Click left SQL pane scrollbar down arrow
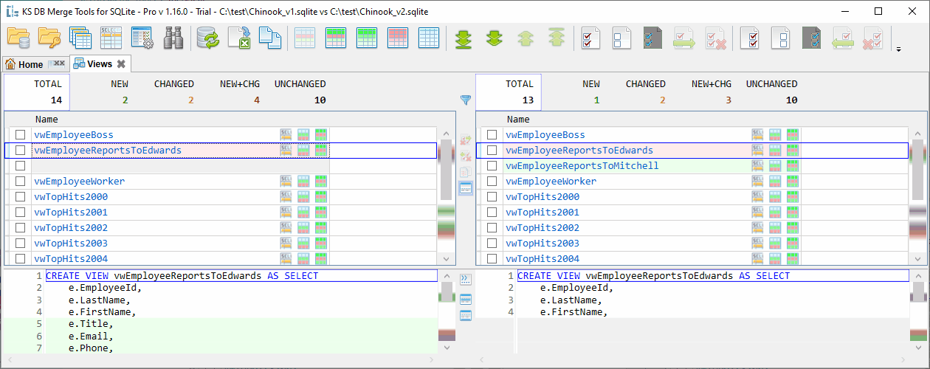This screenshot has height=369, width=930. 446,346
